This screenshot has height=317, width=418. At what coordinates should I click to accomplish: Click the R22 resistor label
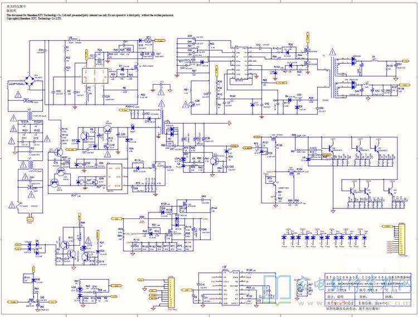click(x=68, y=57)
